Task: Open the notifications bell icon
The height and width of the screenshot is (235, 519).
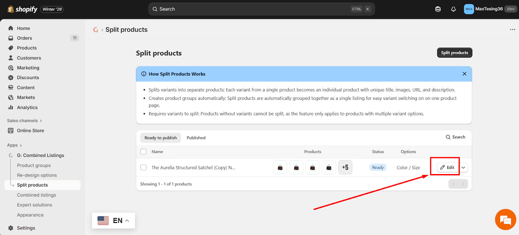Action: tap(453, 9)
